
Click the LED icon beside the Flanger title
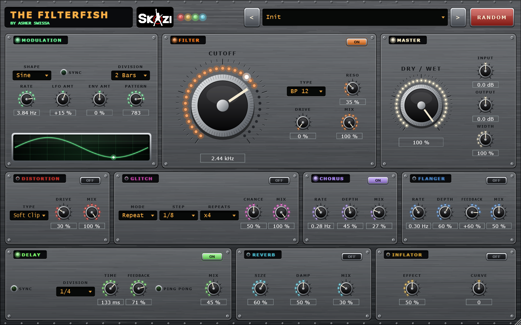tap(414, 178)
